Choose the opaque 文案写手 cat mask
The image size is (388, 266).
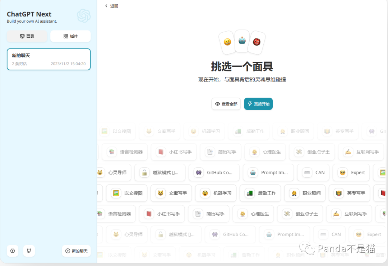point(171,193)
